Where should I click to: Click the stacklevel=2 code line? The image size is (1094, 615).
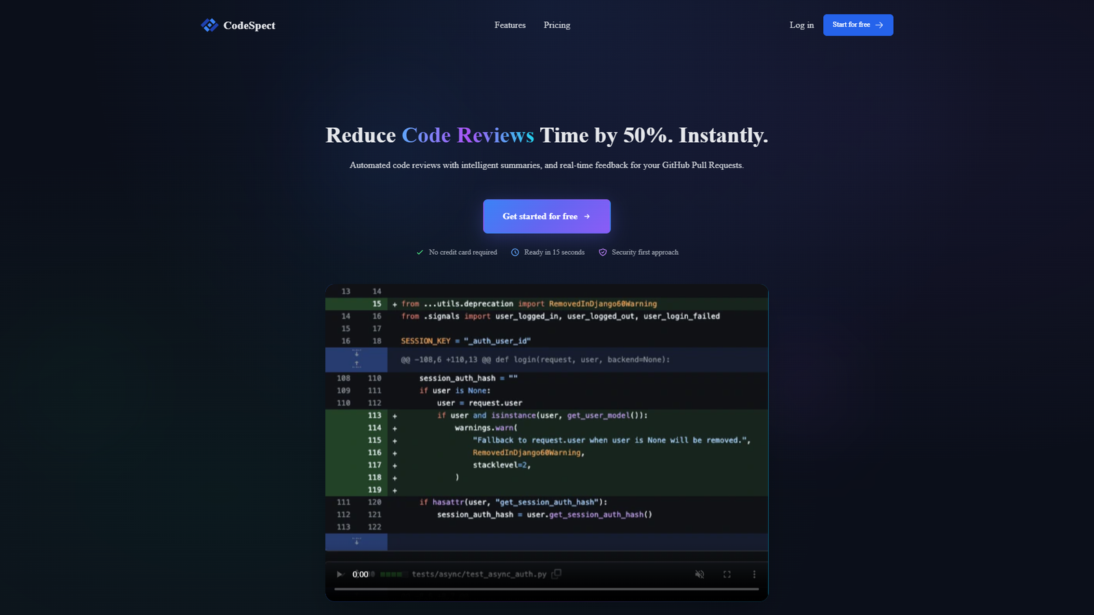point(502,465)
